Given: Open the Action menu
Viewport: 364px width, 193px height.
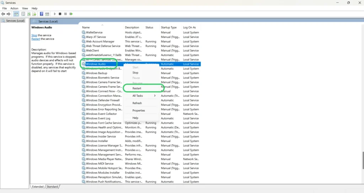Looking at the screenshot, I should click(x=14, y=9).
